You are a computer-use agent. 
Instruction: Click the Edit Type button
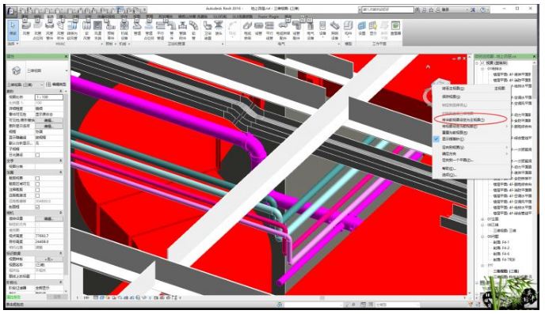(56, 85)
